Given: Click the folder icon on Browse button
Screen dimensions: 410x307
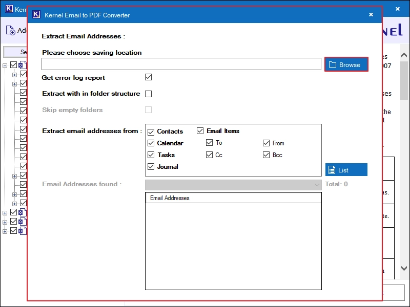Looking at the screenshot, I should coord(332,64).
